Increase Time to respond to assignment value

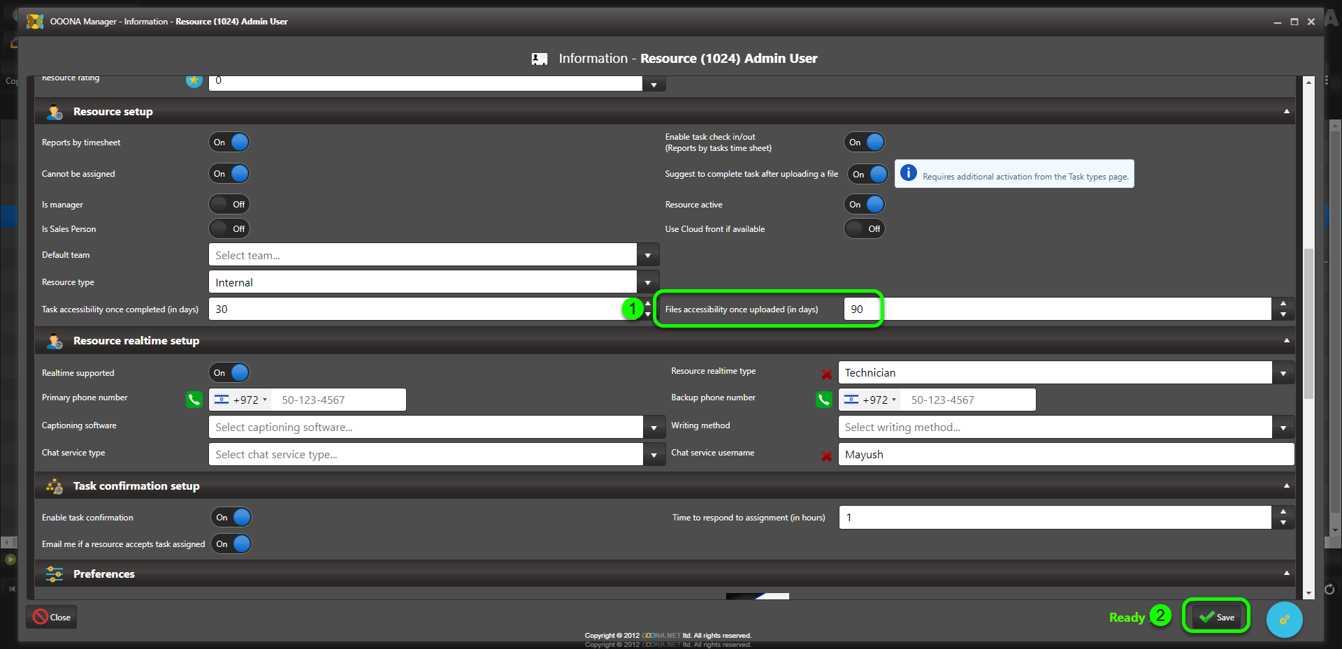point(1283,512)
